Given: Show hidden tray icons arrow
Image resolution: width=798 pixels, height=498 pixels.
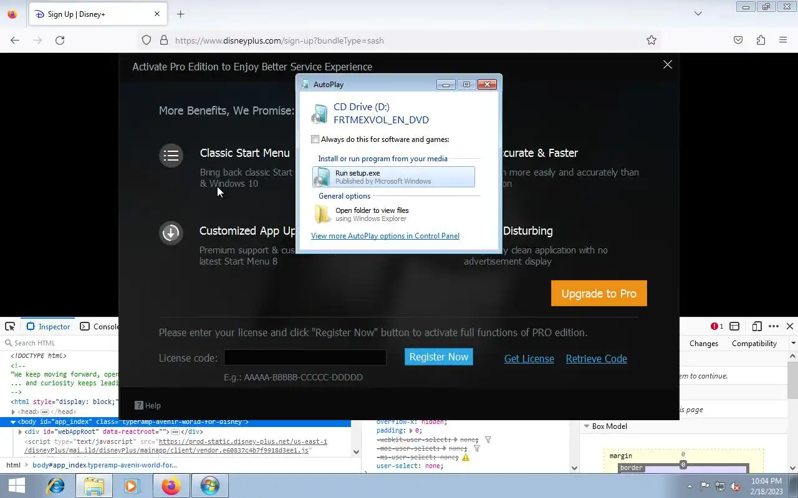Looking at the screenshot, I should pos(690,486).
